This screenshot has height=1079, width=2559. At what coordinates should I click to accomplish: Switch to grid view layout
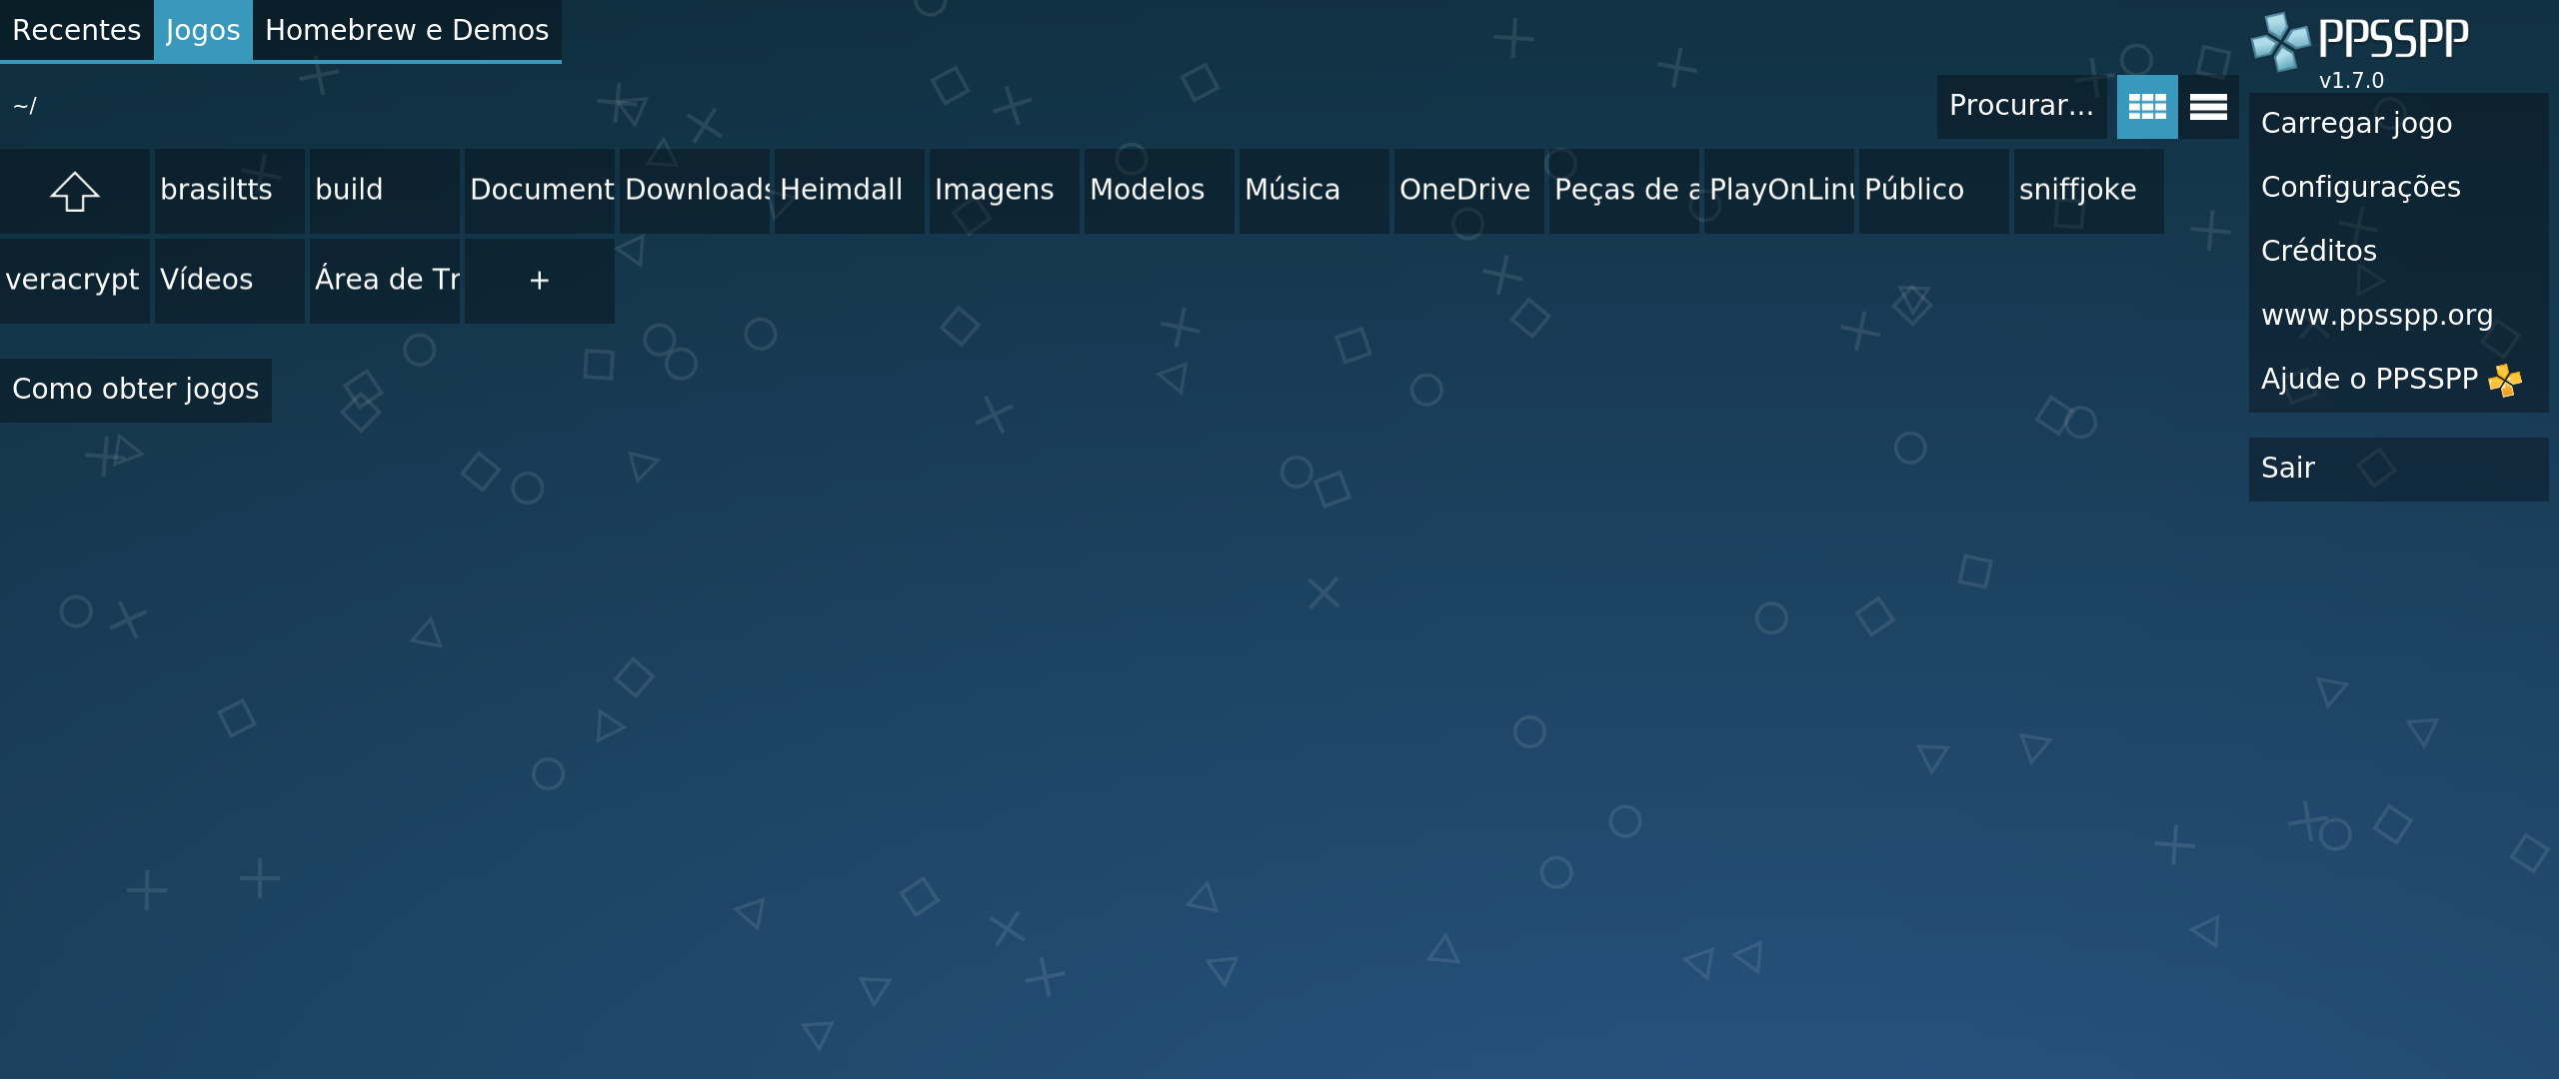click(x=2147, y=106)
